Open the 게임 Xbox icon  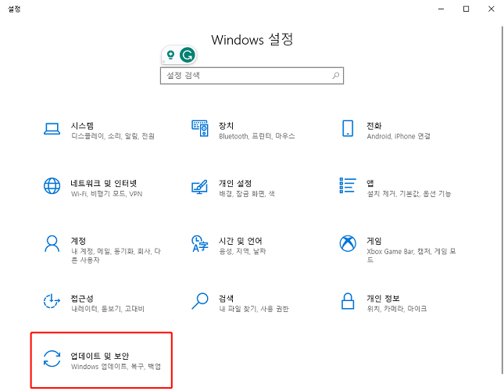pos(348,243)
